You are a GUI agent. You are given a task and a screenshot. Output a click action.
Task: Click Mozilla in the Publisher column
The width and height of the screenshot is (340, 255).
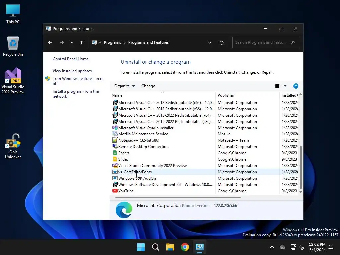(224, 134)
